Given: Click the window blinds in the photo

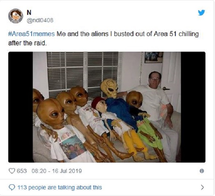Looking at the screenshot, I should pos(84,73).
